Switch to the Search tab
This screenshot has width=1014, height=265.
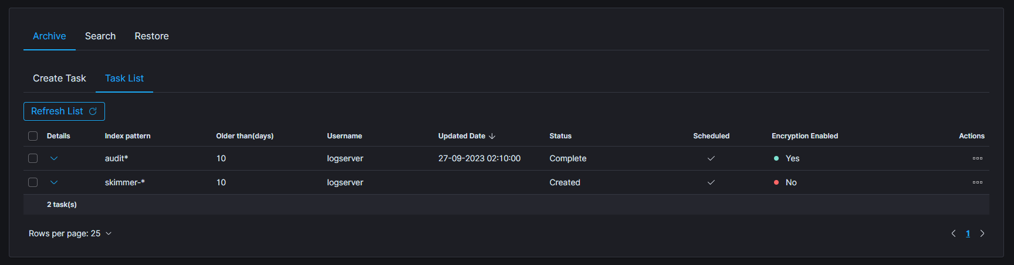point(100,36)
